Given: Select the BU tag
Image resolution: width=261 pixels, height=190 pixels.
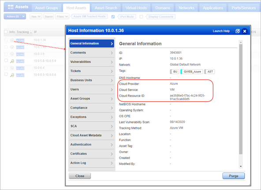Looking at the screenshot, I should (175, 72).
